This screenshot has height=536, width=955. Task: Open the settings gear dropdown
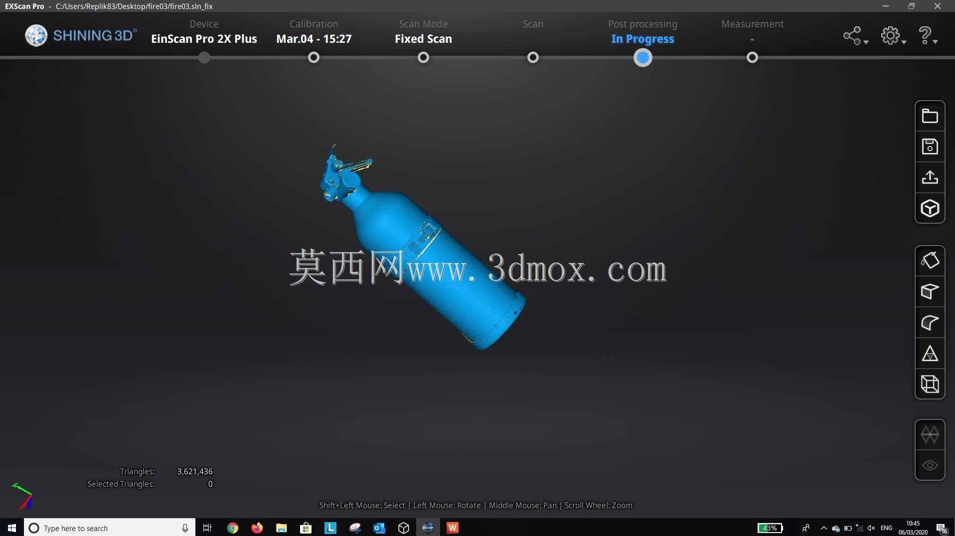coord(893,36)
